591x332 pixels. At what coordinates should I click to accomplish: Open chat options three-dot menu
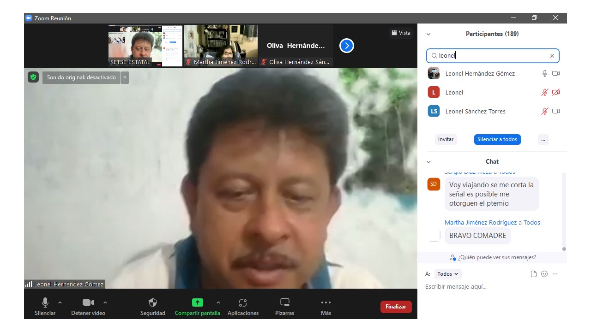[x=555, y=274]
